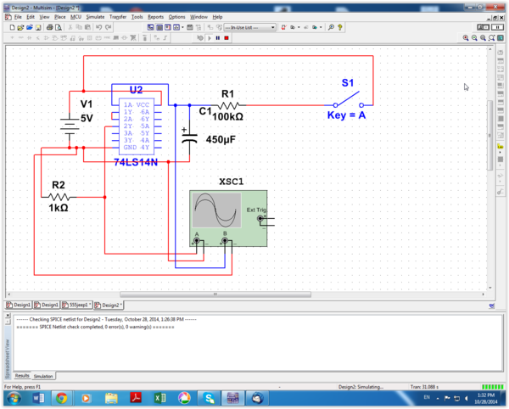Toggle simulation run switch

[483, 27]
